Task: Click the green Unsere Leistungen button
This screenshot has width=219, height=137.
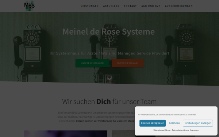Action: coord(92,63)
